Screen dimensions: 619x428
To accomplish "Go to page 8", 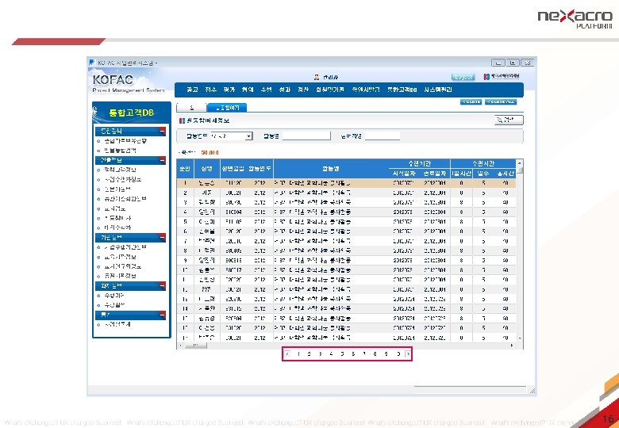I will [x=375, y=354].
